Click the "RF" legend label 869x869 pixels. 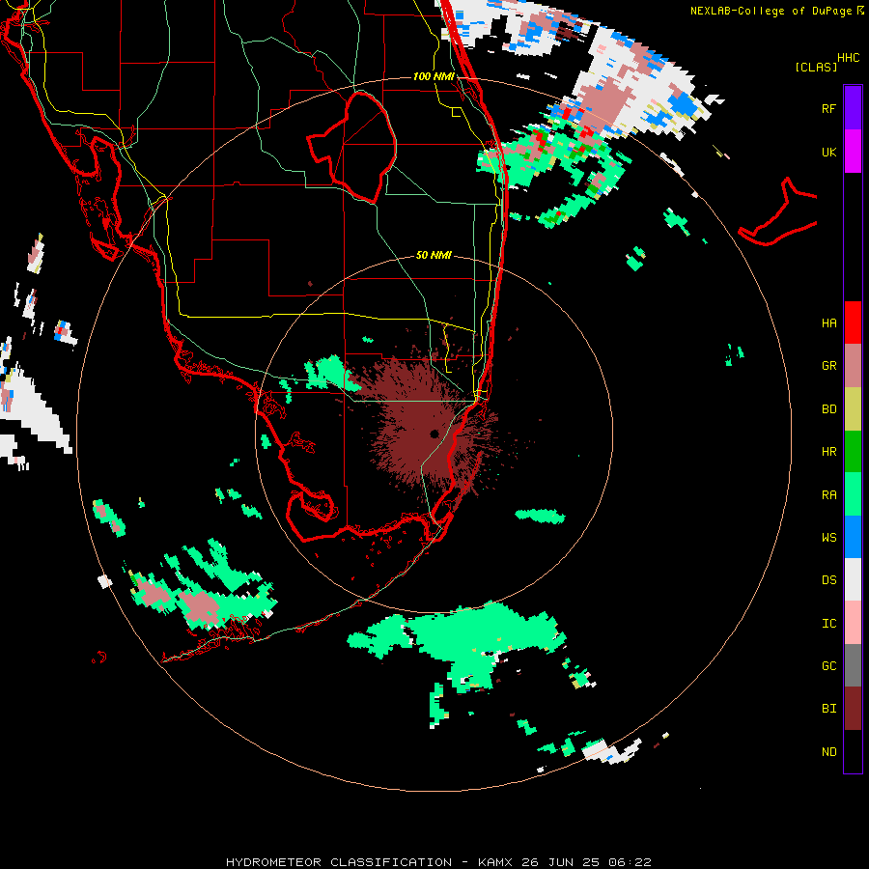pyautogui.click(x=828, y=108)
